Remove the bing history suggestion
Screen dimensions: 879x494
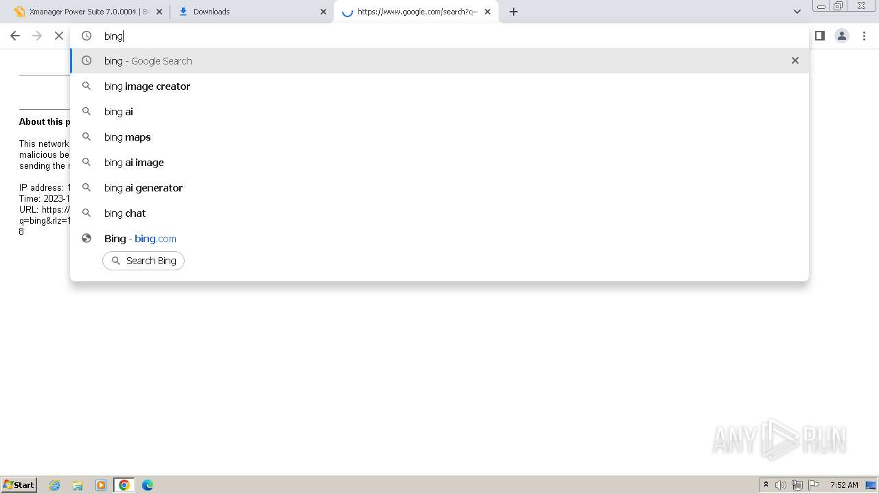[795, 60]
